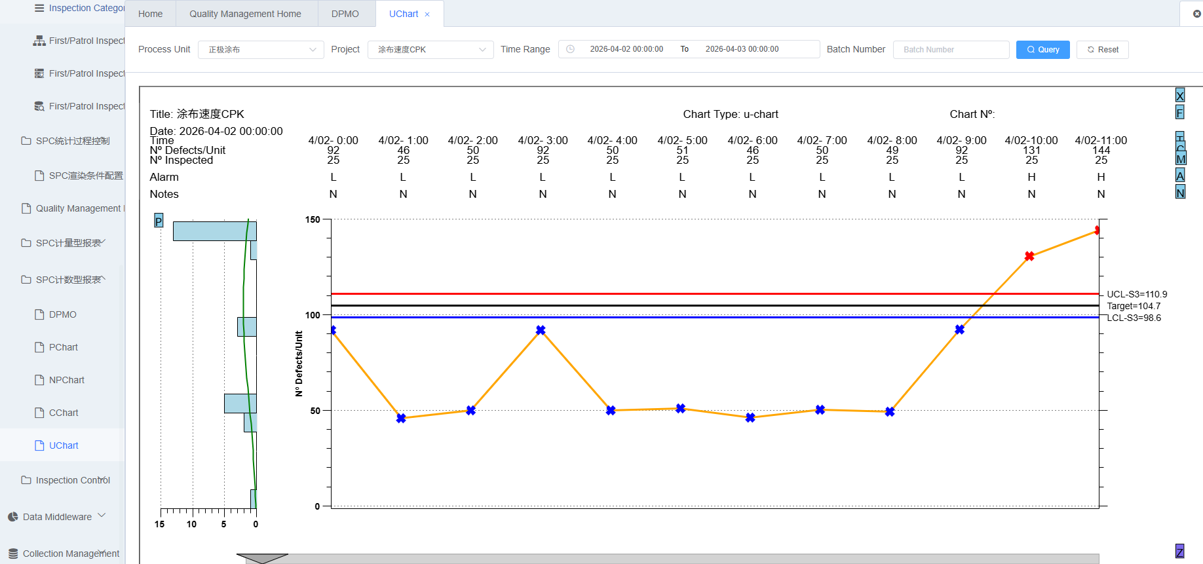Screen dimensions: 1203x564
Task: Click the SPC统计过程控制 folder icon
Action: (x=26, y=141)
